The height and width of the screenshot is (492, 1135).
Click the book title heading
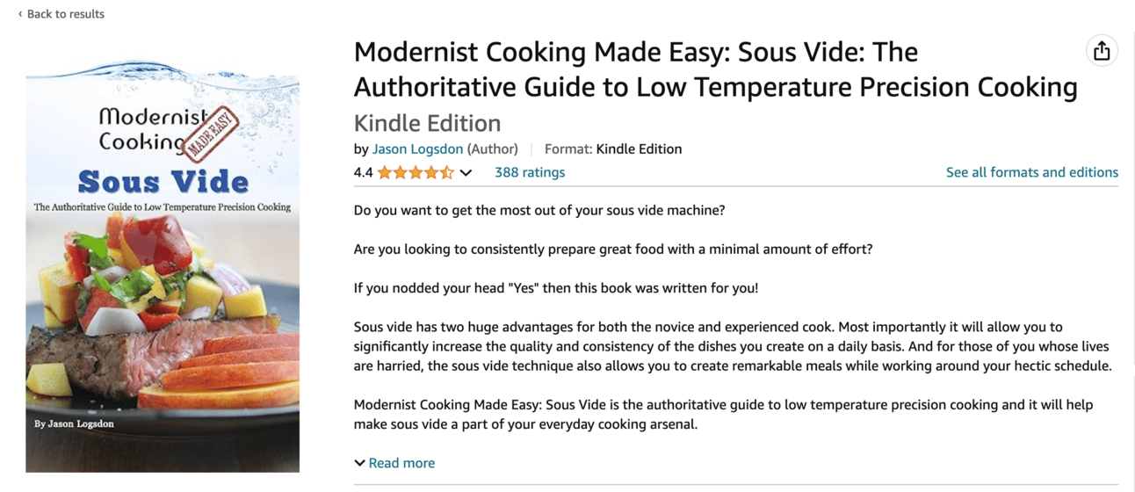coord(715,69)
